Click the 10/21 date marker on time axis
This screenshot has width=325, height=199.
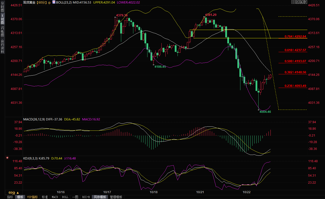pos(200,192)
